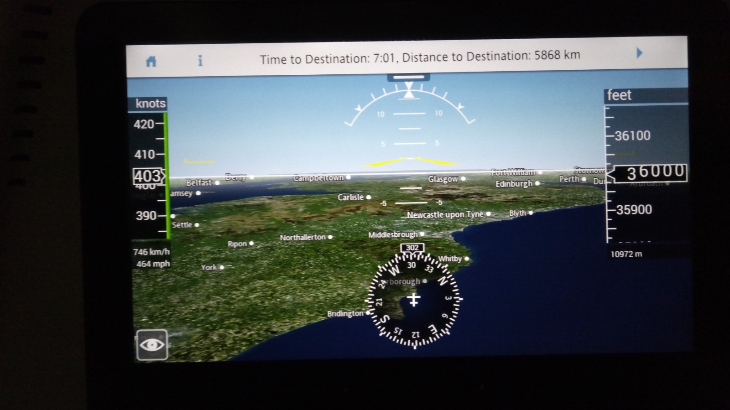Viewport: 730px width, 410px height.
Task: Click the Edinburgh map marker
Action: click(537, 183)
